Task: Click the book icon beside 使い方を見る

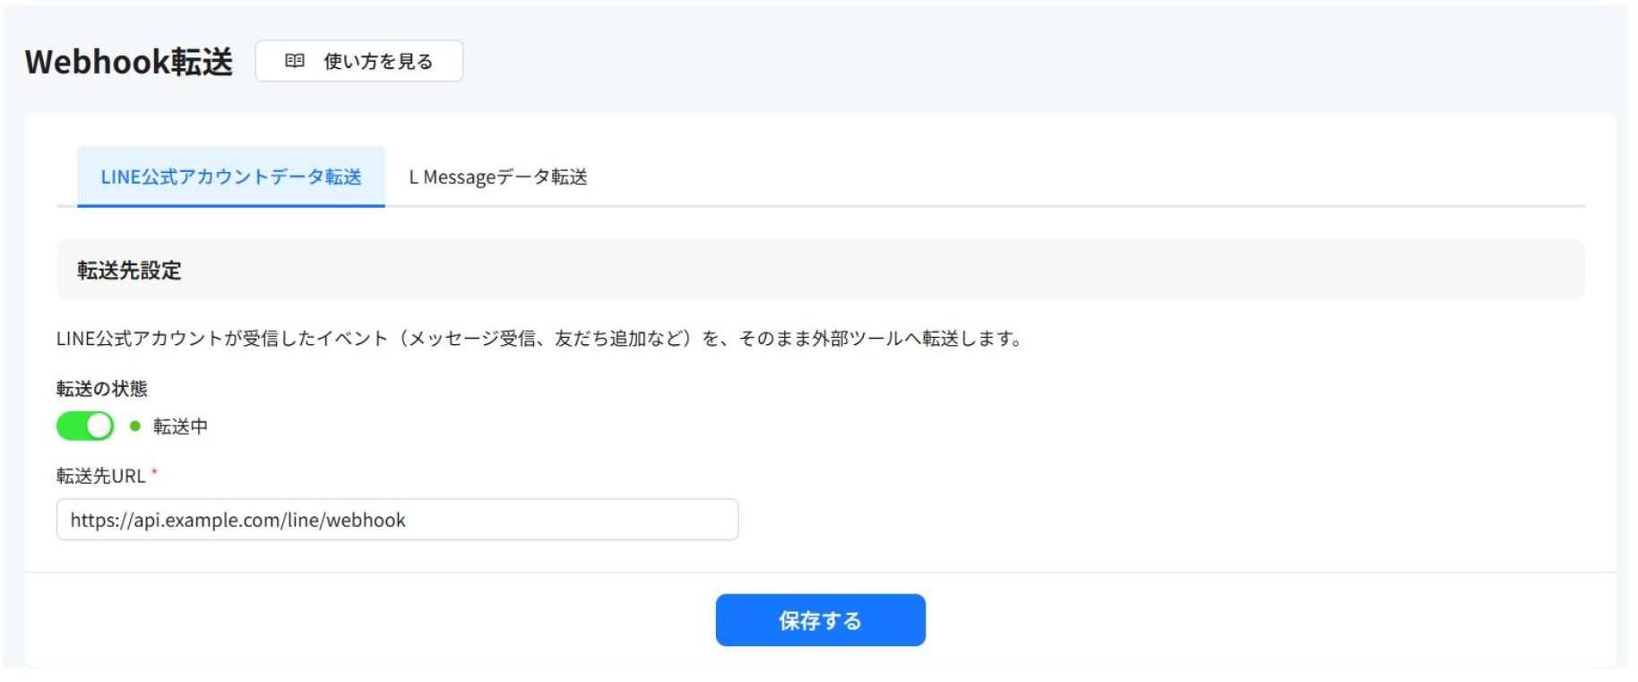Action: tap(295, 61)
